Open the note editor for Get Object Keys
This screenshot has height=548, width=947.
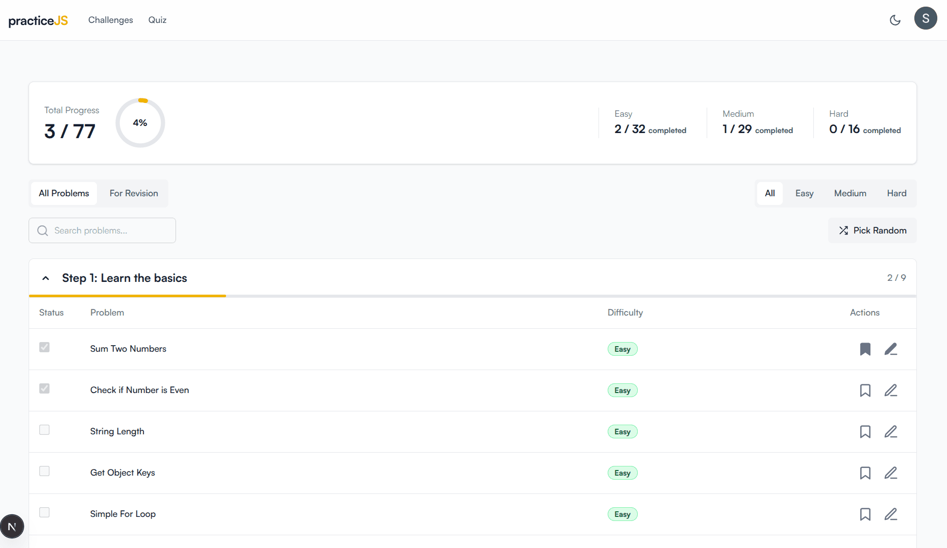point(890,473)
